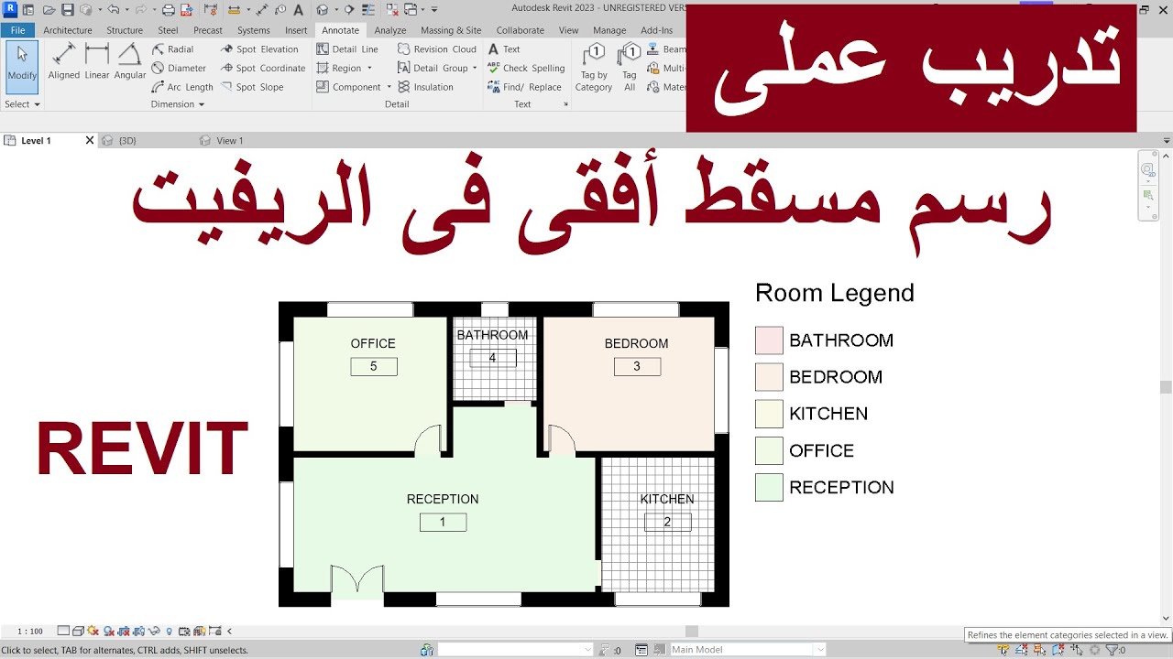This screenshot has height=659, width=1173.
Task: Choose the Linear dimension tool
Action: click(97, 61)
